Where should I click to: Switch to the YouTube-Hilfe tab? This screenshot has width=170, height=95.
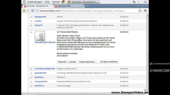point(69,6)
